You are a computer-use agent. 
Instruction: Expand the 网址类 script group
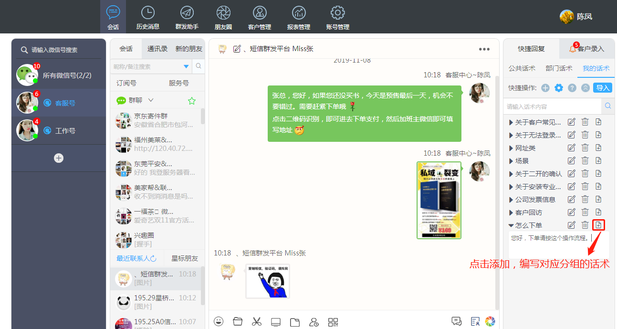click(511, 148)
